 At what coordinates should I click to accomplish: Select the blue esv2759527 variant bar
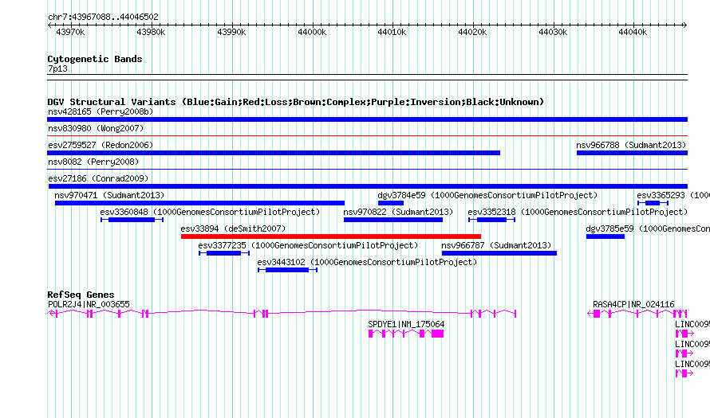tap(274, 153)
